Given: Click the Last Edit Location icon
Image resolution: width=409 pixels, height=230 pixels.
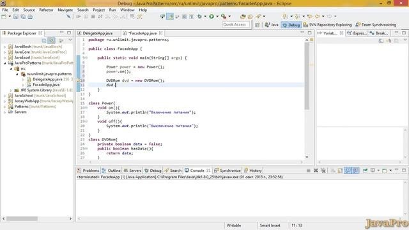Looking at the screenshot, I should pos(310,17).
